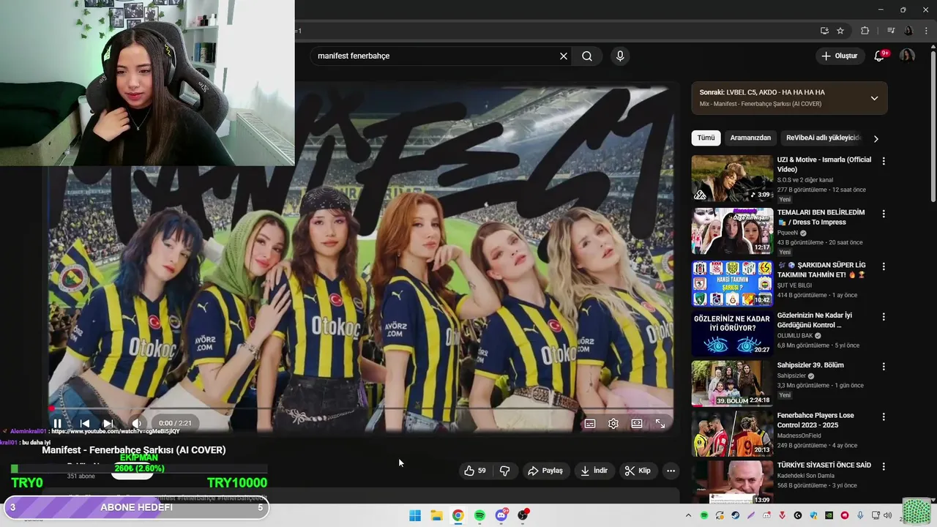The width and height of the screenshot is (937, 527).
Task: Switch to theater mode
Action: tap(637, 423)
